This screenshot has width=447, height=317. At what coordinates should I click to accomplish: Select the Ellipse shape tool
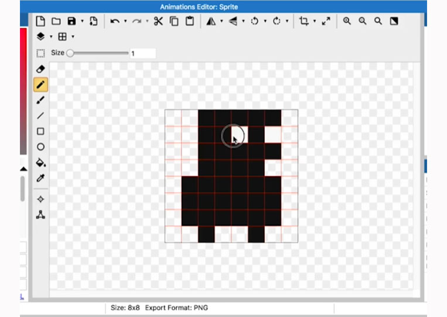click(40, 147)
